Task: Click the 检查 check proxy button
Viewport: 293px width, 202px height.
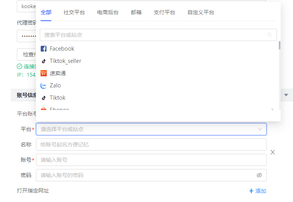Action: [26, 54]
